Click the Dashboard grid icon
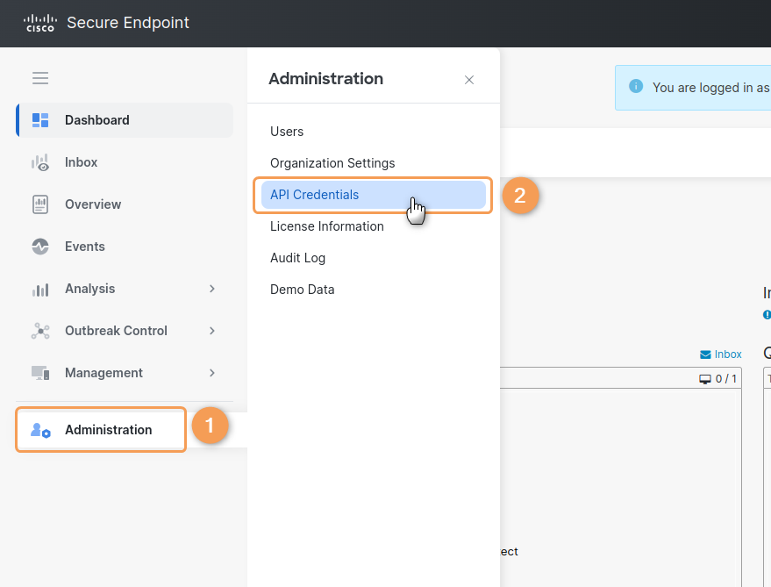The image size is (771, 587). click(40, 120)
